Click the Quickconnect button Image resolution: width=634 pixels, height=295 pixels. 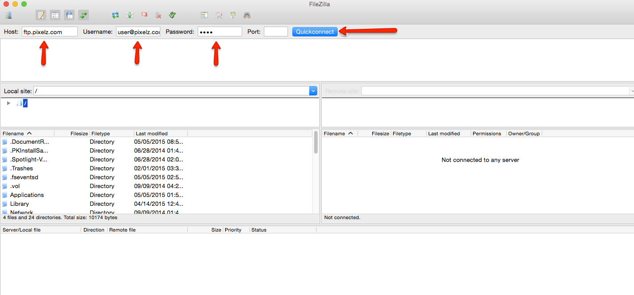click(x=315, y=32)
